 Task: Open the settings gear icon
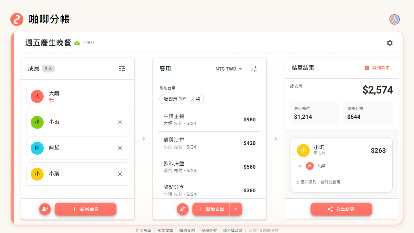pyautogui.click(x=390, y=43)
